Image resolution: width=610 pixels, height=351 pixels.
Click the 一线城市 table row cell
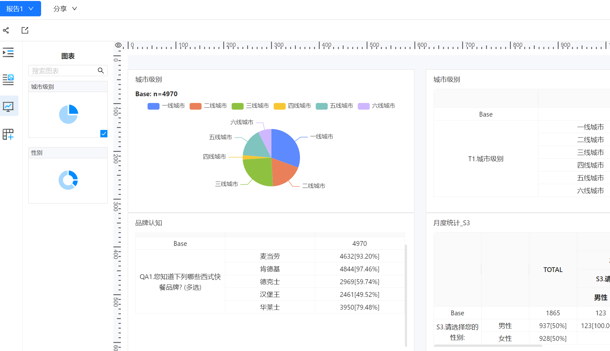574,127
